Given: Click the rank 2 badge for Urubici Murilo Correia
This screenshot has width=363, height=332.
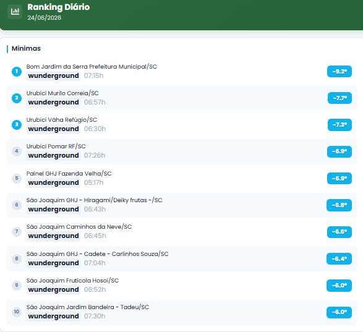Looking at the screenshot, I should coord(17,98).
